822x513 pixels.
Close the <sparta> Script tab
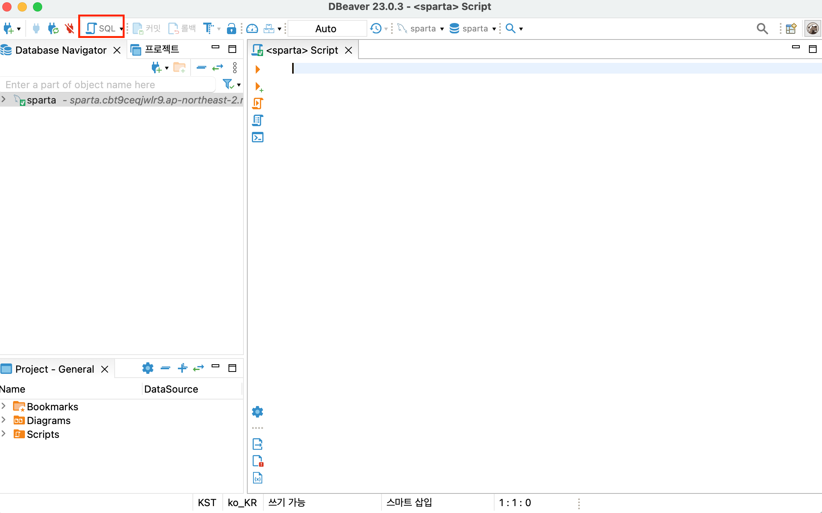(x=349, y=50)
